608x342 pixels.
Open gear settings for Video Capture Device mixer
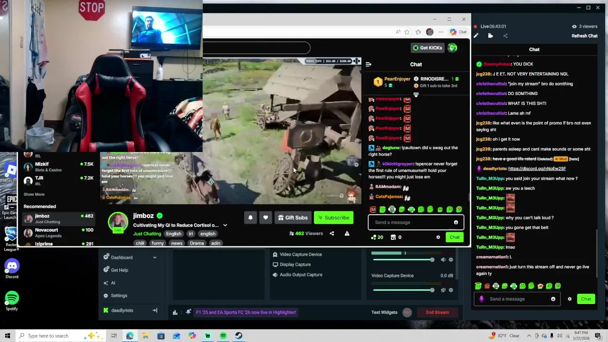tap(451, 290)
